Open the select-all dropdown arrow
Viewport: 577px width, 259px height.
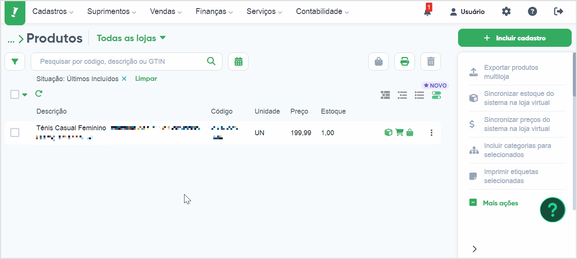pyautogui.click(x=25, y=95)
